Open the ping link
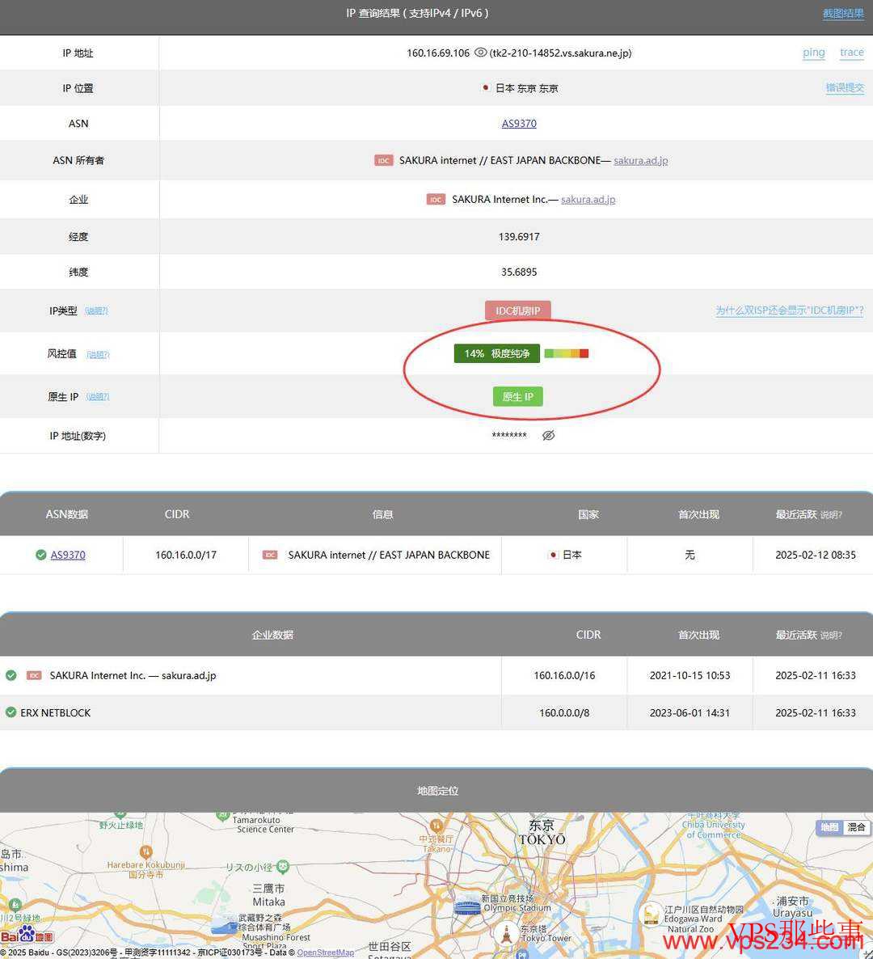This screenshot has height=959, width=873. point(814,53)
